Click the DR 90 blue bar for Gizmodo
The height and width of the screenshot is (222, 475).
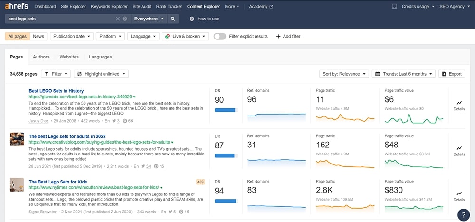(x=226, y=110)
